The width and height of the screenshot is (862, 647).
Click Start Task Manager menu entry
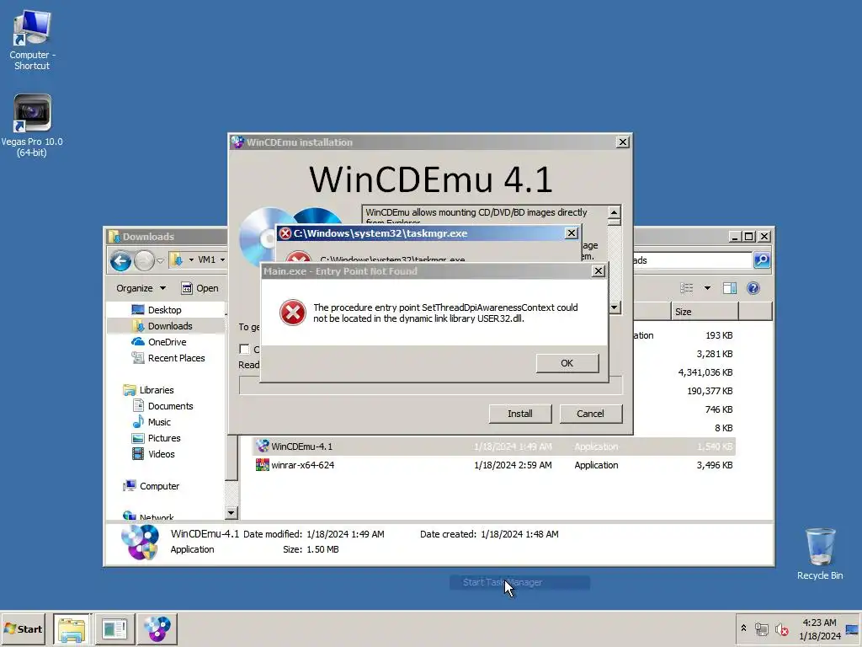(519, 582)
